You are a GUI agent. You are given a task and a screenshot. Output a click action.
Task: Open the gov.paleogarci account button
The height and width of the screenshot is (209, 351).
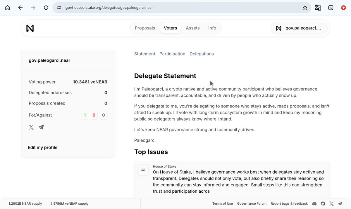[x=299, y=28]
